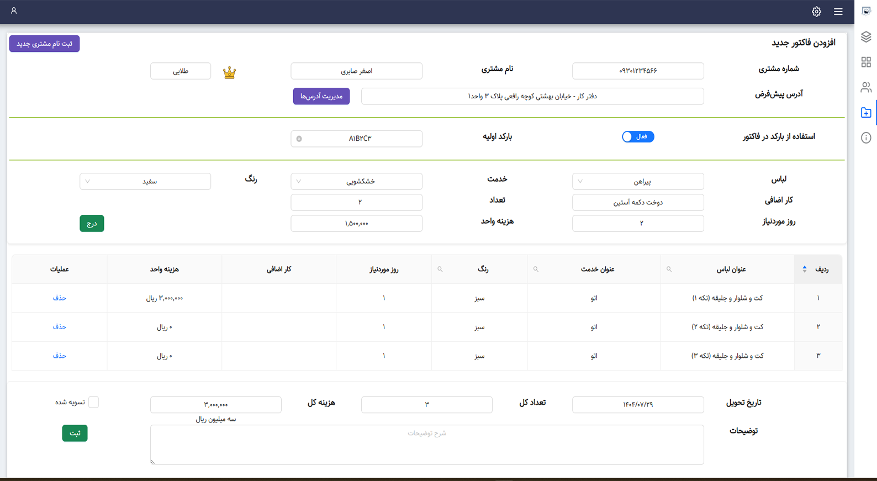Open the settings gear icon
The image size is (877, 481).
[816, 12]
